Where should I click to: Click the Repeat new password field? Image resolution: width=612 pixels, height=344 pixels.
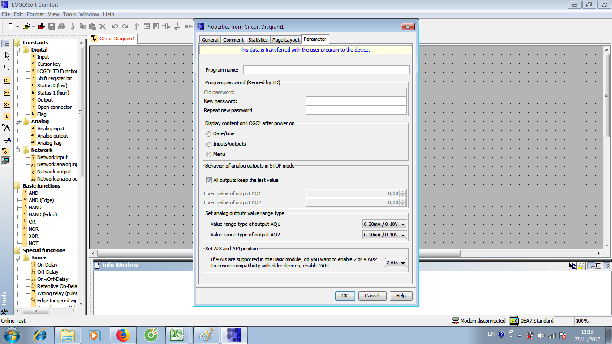coord(356,110)
